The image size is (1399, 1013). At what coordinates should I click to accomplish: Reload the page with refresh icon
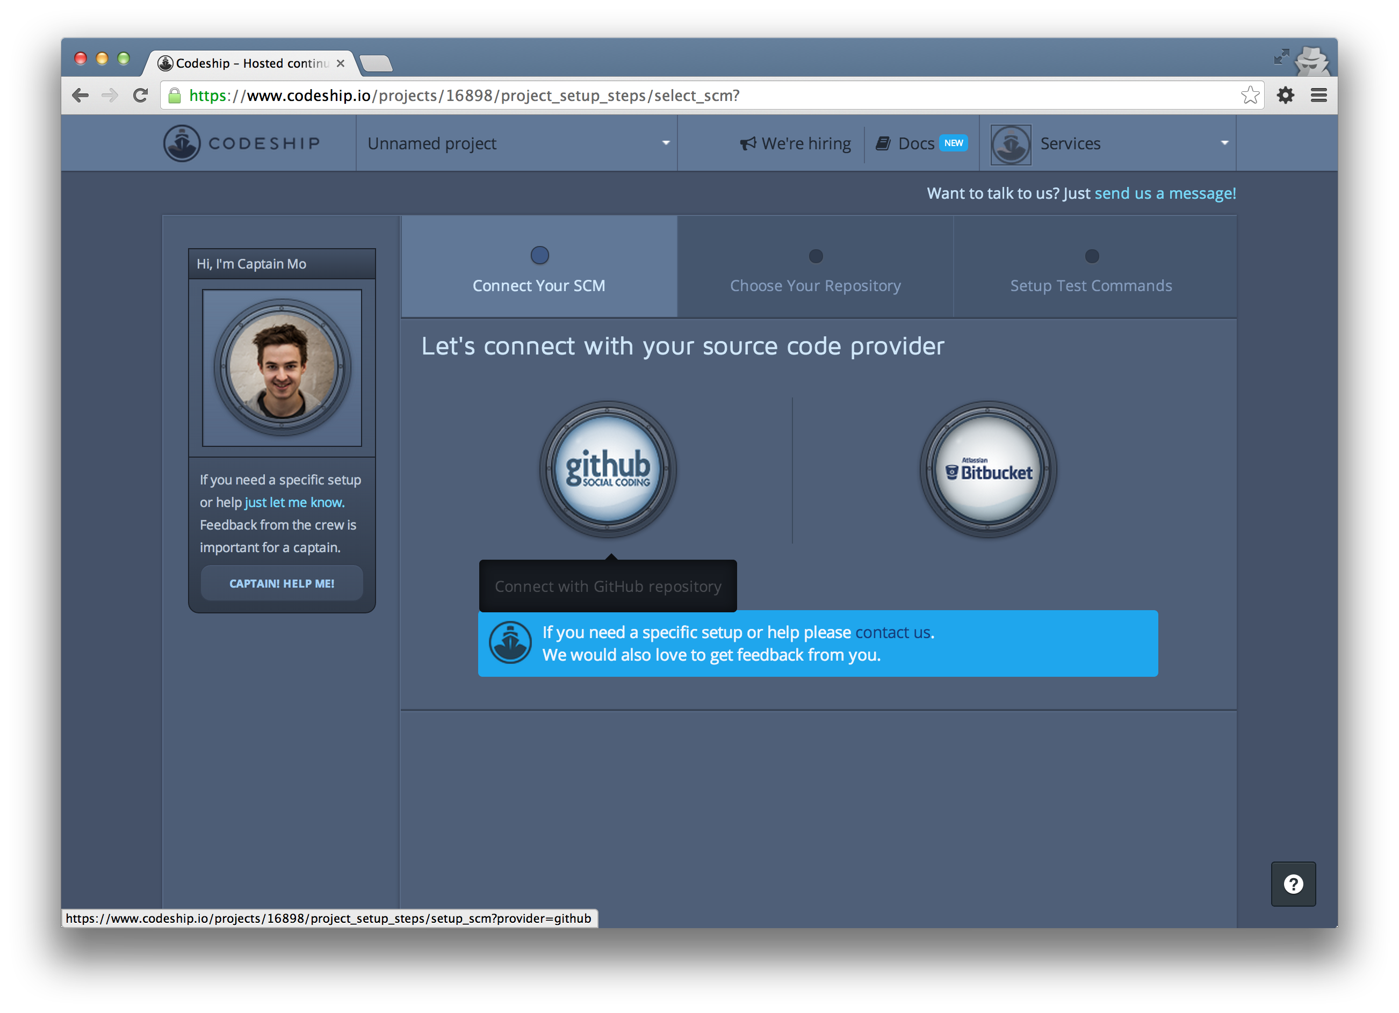point(141,95)
